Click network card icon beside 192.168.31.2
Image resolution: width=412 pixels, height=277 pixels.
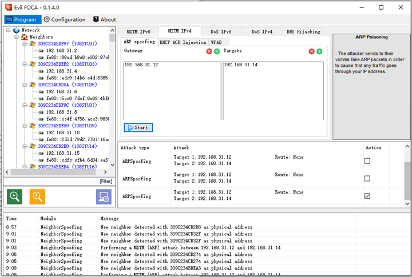[41, 51]
